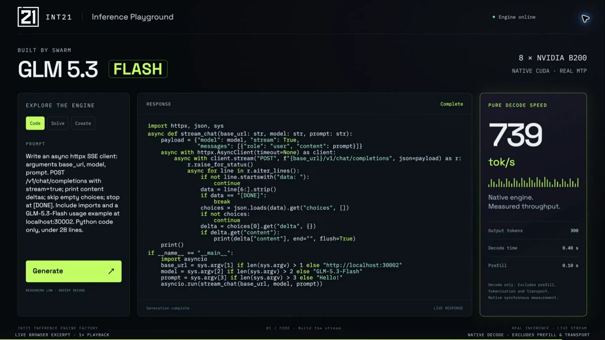Click the 'model = sys.argv[2]' line
Viewport: 605px width, 340px height.
[x=262, y=272]
